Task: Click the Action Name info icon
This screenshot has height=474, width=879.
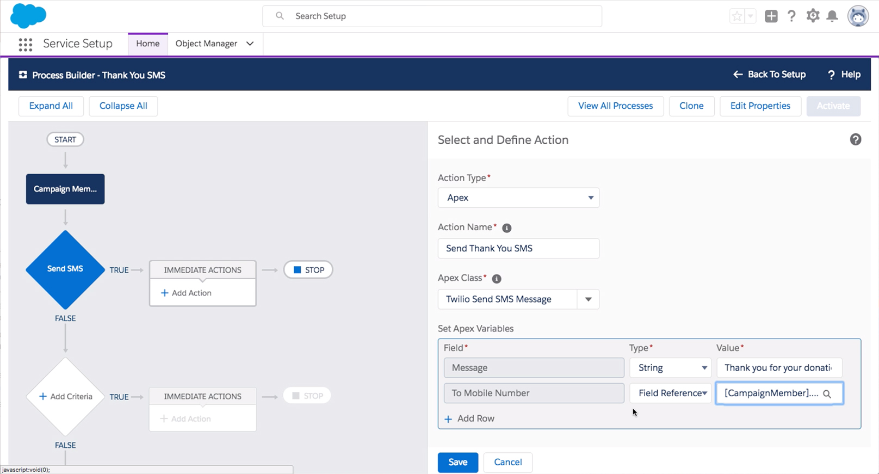Action: (506, 228)
